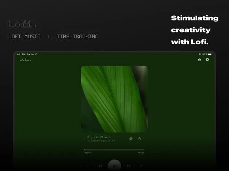Click the battery indicator showing 100%
The width and height of the screenshot is (229, 171).
(207, 54)
